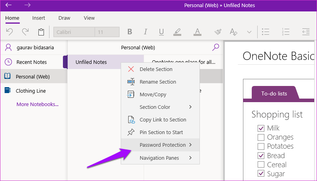Screen dimensions: 317x181
Task: Click the clear formatting icon
Action: tap(233, 32)
